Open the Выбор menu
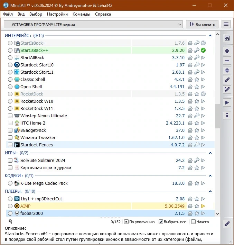The height and width of the screenshot is (245, 234). pos(36,14)
